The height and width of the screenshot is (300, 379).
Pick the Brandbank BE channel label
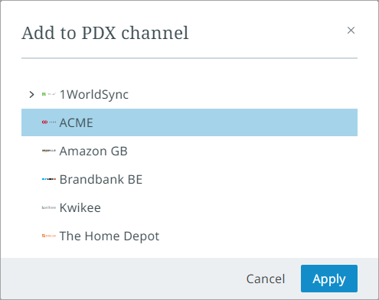[x=101, y=179]
